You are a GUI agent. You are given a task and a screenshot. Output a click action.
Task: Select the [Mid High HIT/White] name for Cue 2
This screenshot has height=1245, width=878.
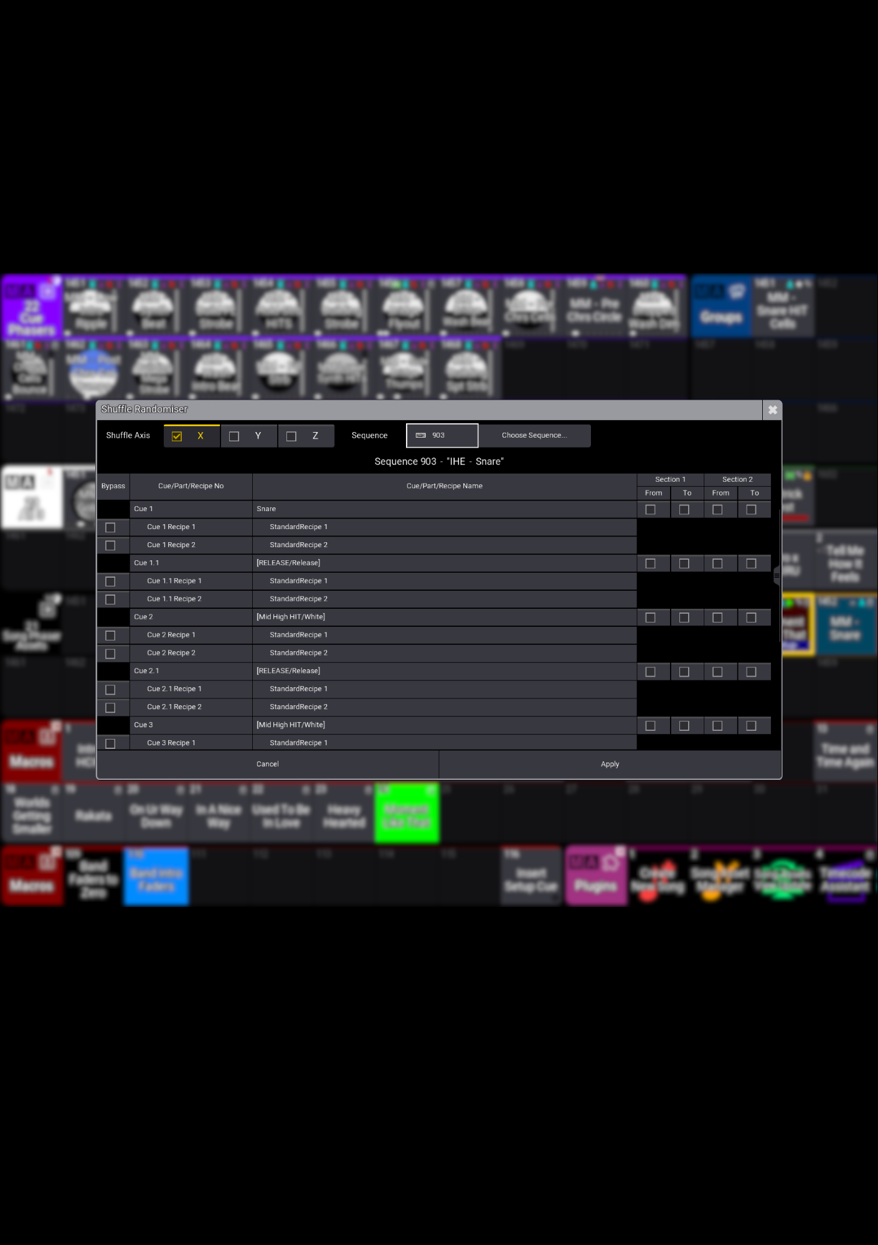coord(291,618)
